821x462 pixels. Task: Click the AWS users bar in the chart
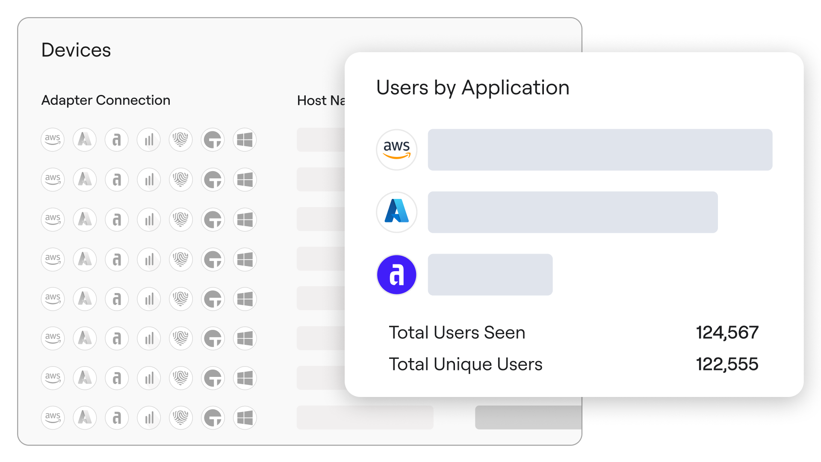point(600,150)
